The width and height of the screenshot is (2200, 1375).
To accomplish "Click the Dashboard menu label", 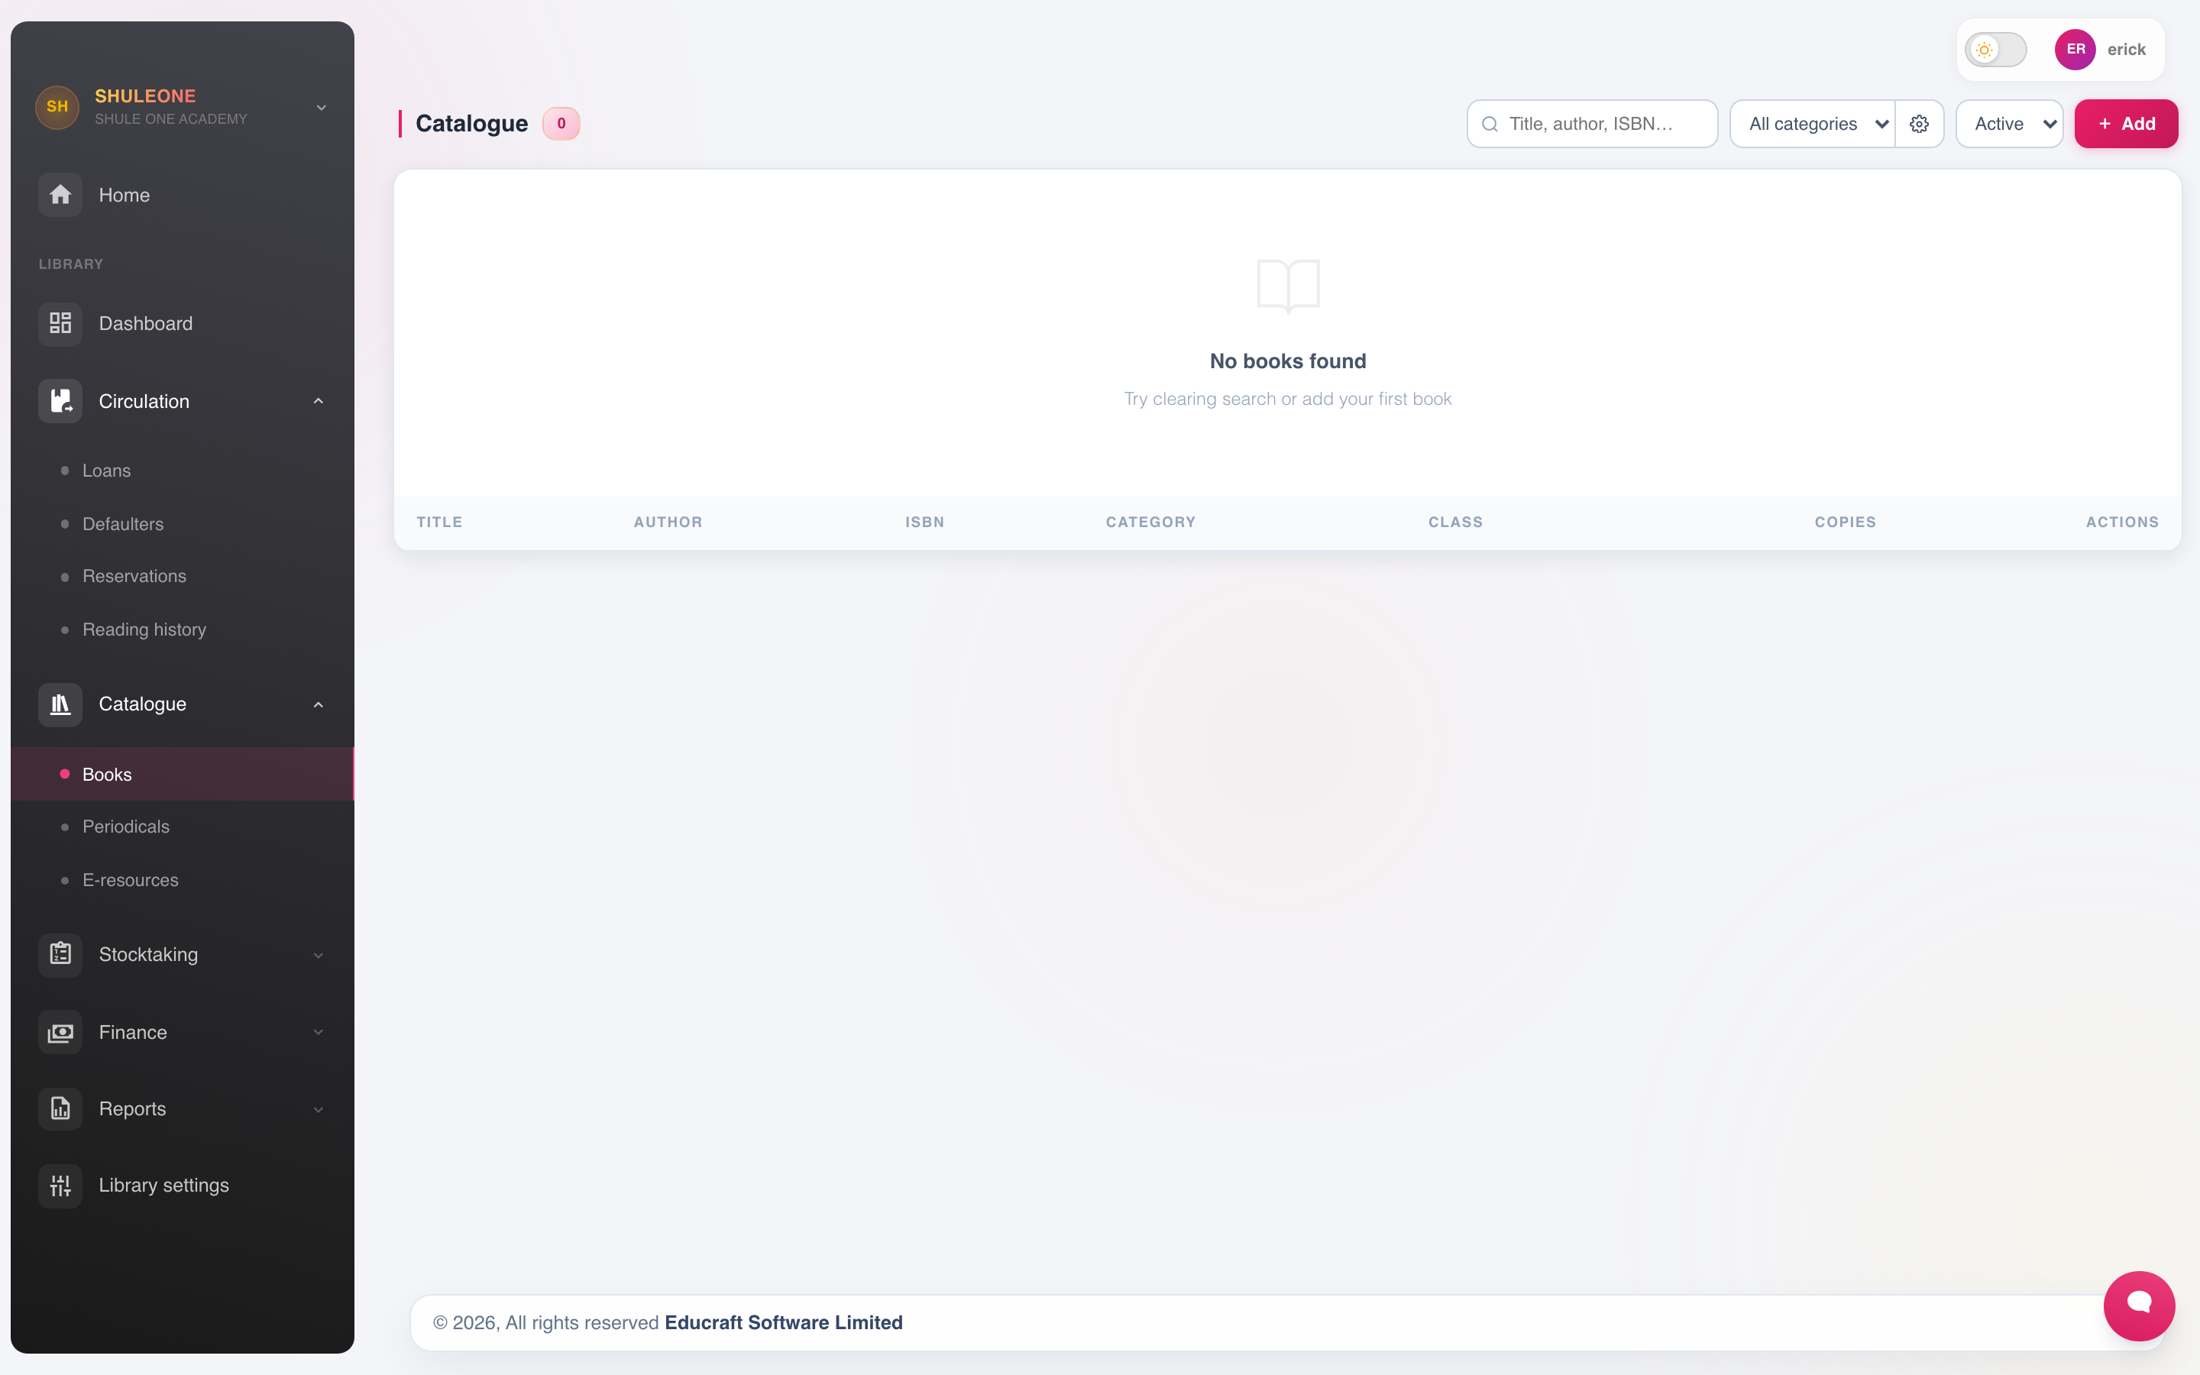I will point(145,324).
